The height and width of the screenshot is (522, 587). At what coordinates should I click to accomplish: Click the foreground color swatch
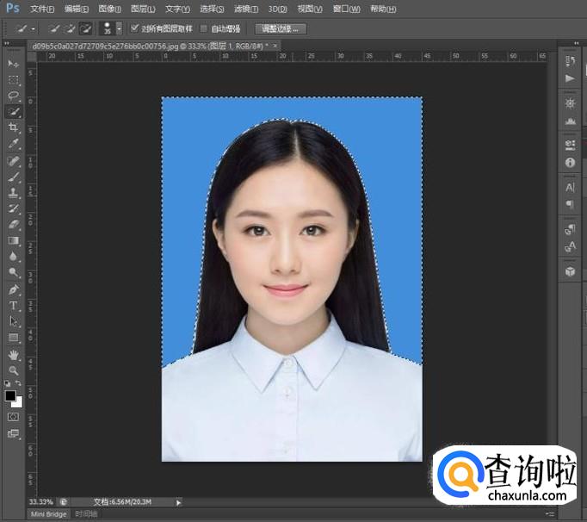pos(10,395)
